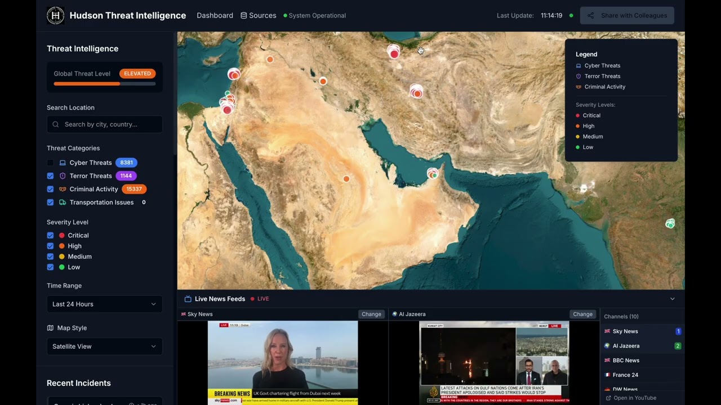The height and width of the screenshot is (405, 721).
Task: Click the Last Update time 11:14:19
Action: click(x=551, y=15)
